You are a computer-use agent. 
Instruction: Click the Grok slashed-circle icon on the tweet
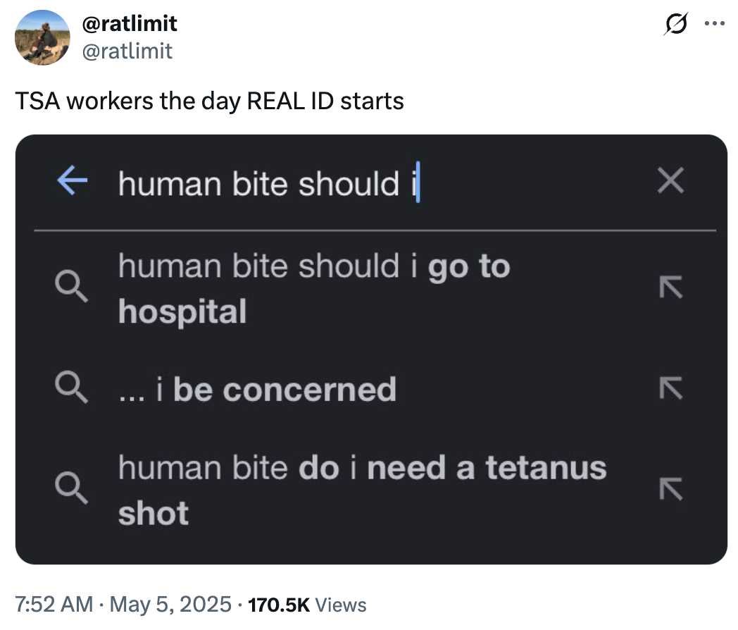675,22
